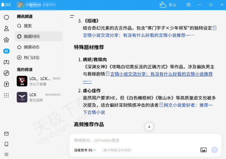Attach an image with the picture icon
The height and width of the screenshot is (159, 226).
(x=203, y=150)
